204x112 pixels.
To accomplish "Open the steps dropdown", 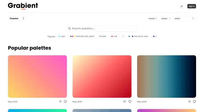I will [x=166, y=18].
